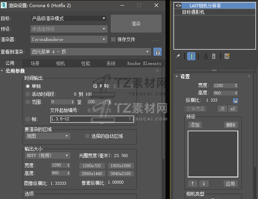Select the 单帧 radio button
258x199 pixels.
pyautogui.click(x=28, y=86)
